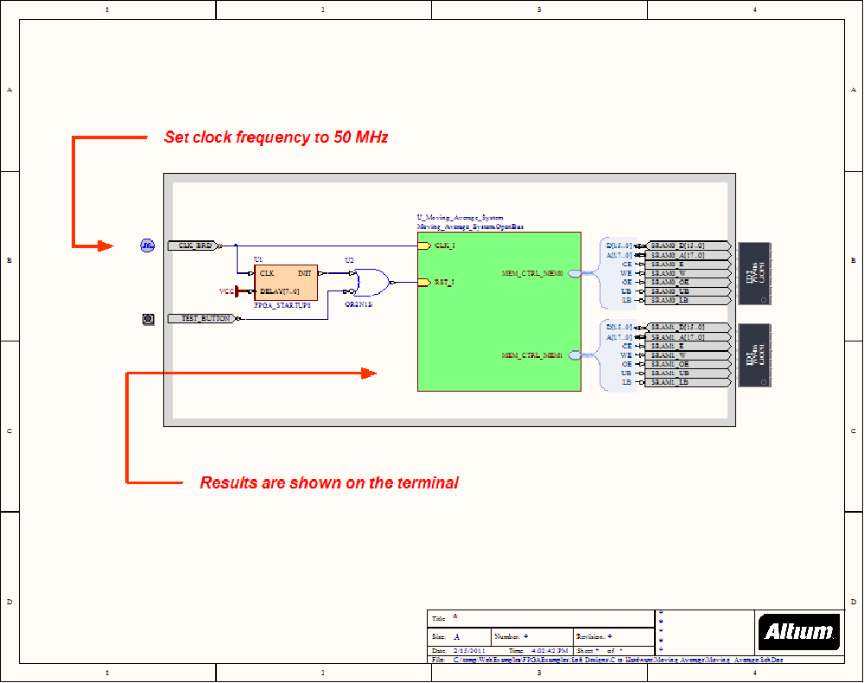Select the SRAM1_D[15..0] port
The height and width of the screenshot is (683, 864).
click(689, 328)
